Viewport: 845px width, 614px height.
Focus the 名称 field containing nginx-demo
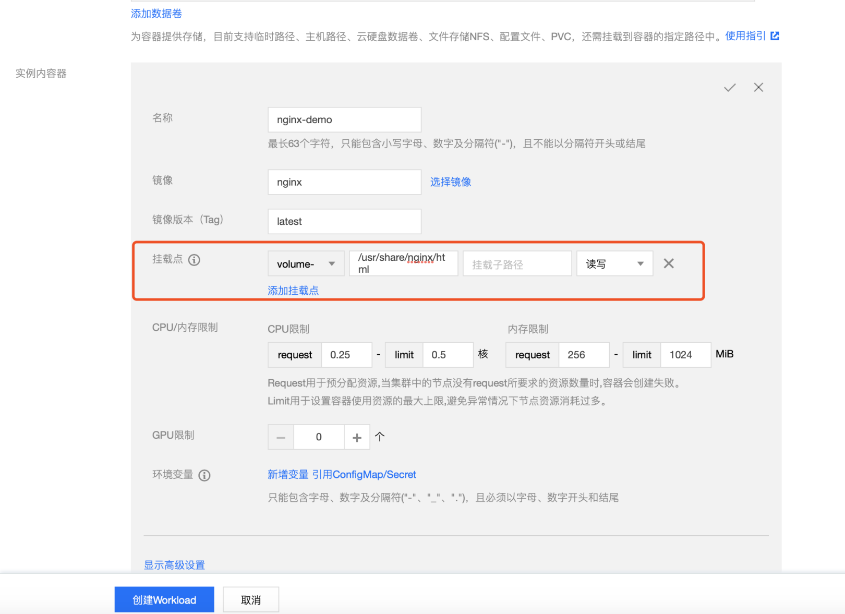[344, 120]
